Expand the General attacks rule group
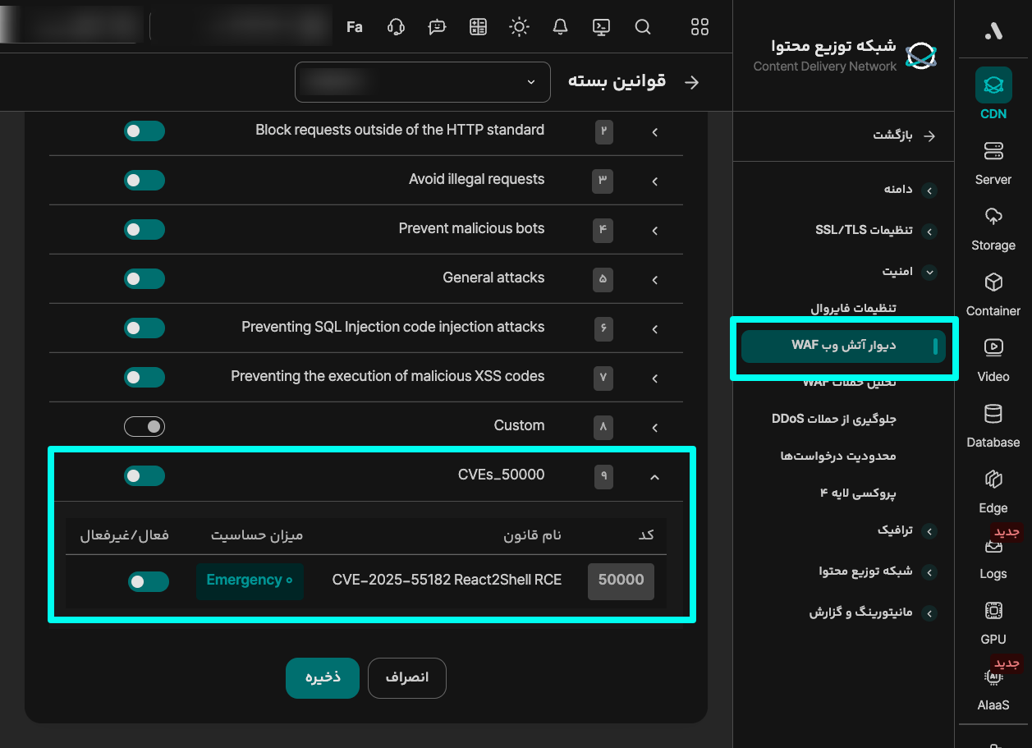 [x=654, y=279]
